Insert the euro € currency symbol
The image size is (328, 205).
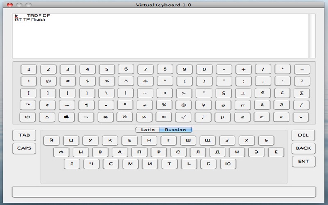(262, 93)
